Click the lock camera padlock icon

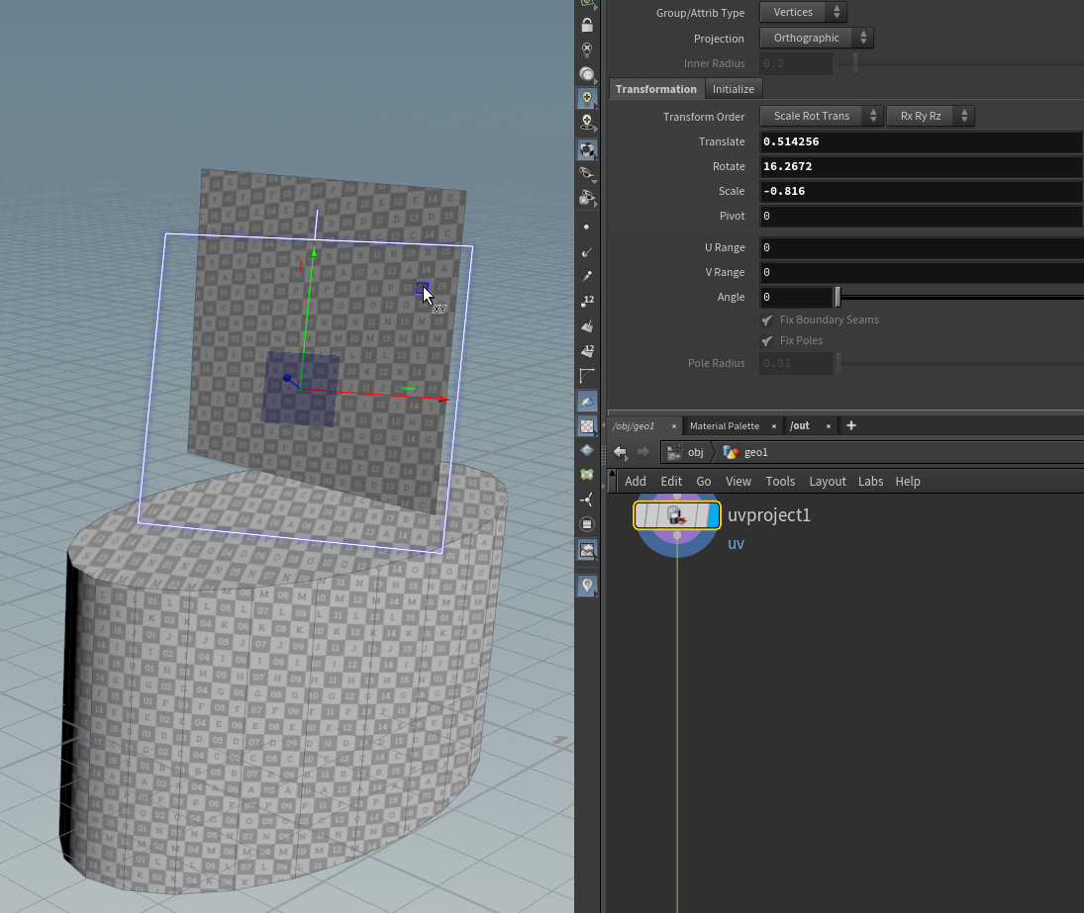(587, 26)
